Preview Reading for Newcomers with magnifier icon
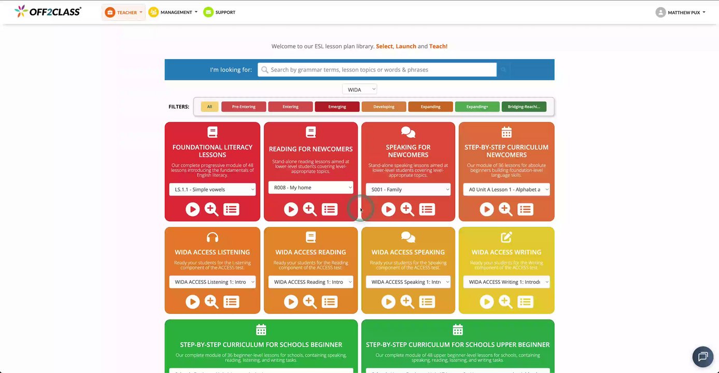Image resolution: width=719 pixels, height=373 pixels. [310, 209]
